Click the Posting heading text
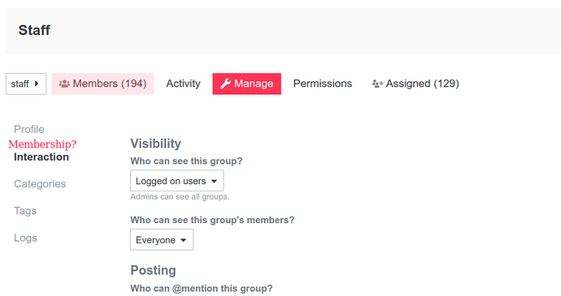Image resolution: width=561 pixels, height=296 pixels. click(x=153, y=270)
